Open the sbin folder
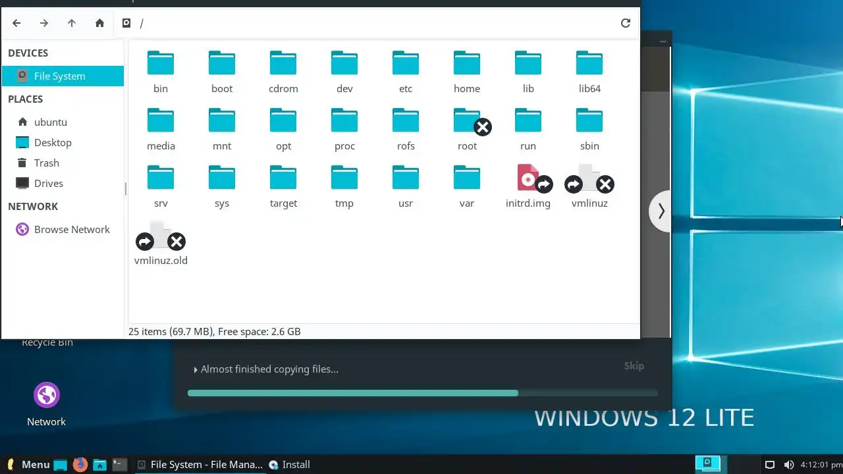The width and height of the screenshot is (843, 474). point(589,130)
